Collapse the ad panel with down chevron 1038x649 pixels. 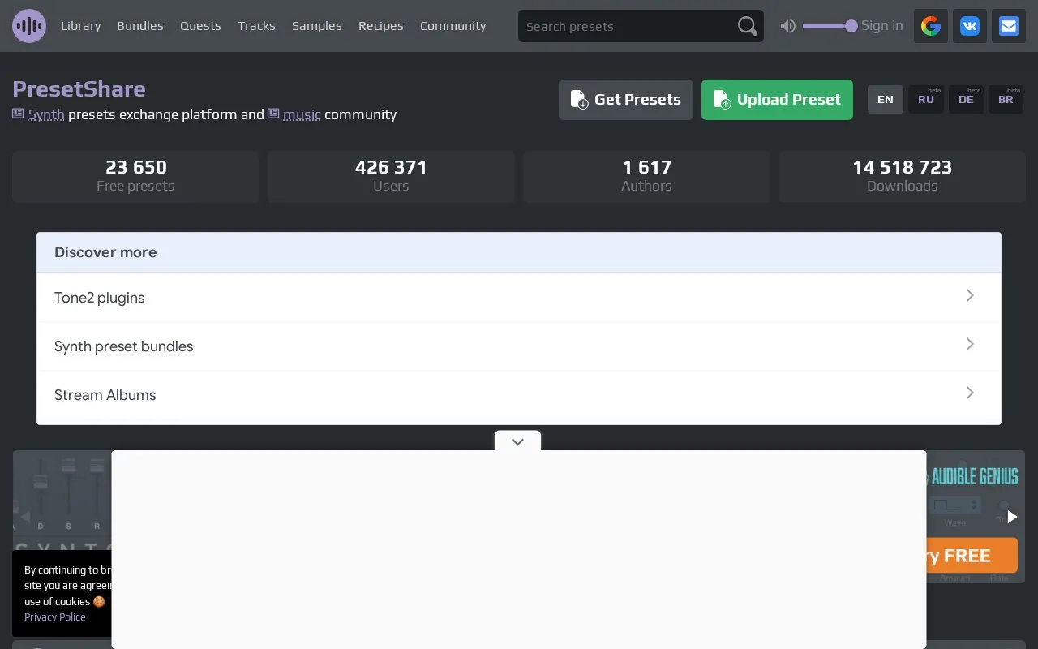point(517,441)
